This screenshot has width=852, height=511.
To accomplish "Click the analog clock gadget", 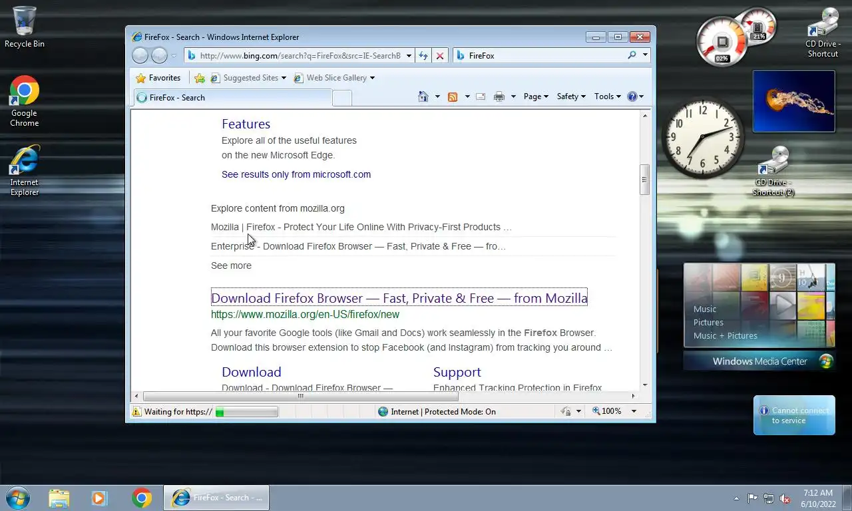I will [x=703, y=138].
